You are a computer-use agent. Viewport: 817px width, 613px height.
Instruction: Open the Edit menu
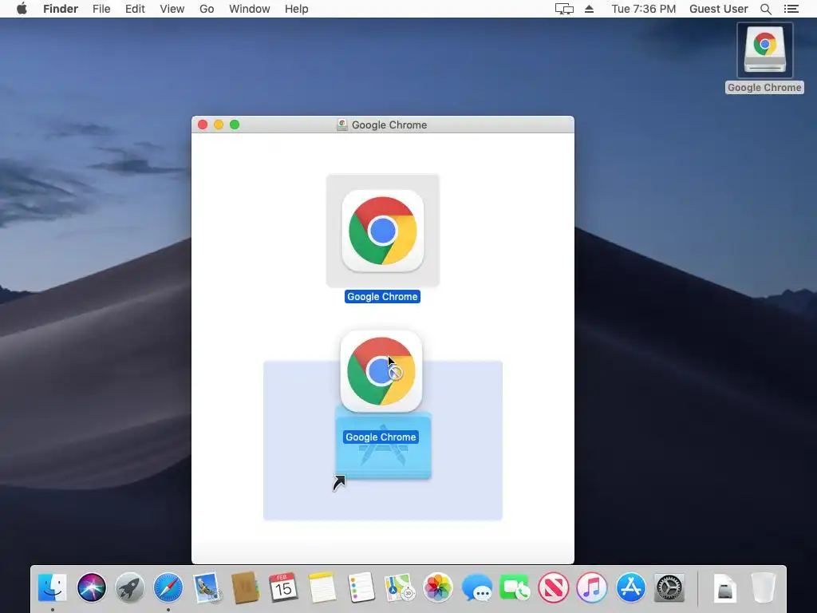tap(135, 9)
